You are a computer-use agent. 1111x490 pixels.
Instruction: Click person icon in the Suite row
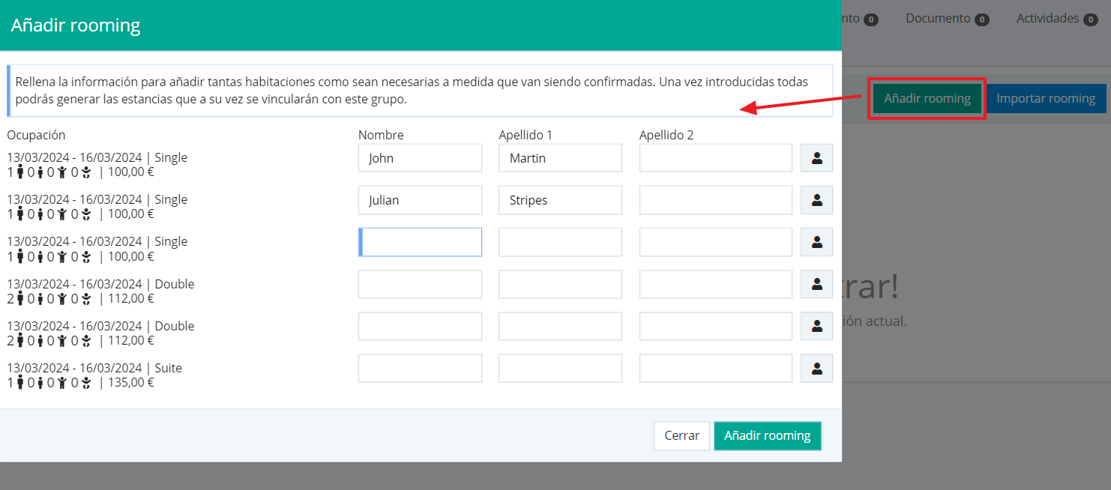[x=816, y=368]
